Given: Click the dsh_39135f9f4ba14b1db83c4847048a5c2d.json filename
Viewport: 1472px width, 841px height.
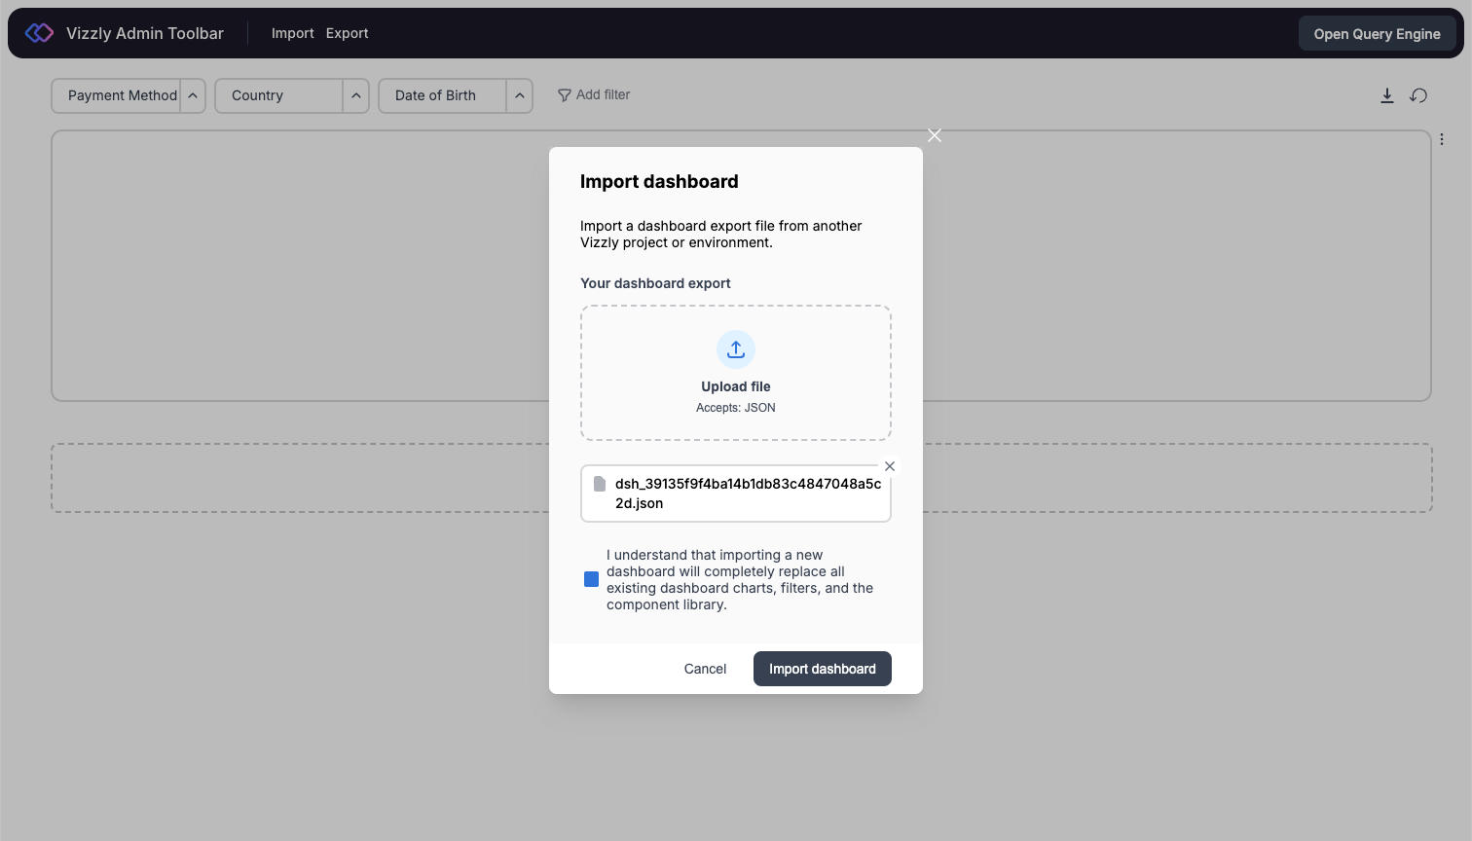Looking at the screenshot, I should point(748,494).
